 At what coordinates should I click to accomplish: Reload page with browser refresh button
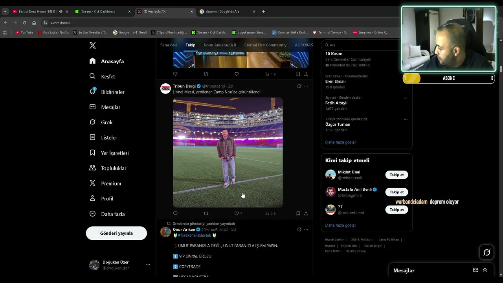(24, 23)
